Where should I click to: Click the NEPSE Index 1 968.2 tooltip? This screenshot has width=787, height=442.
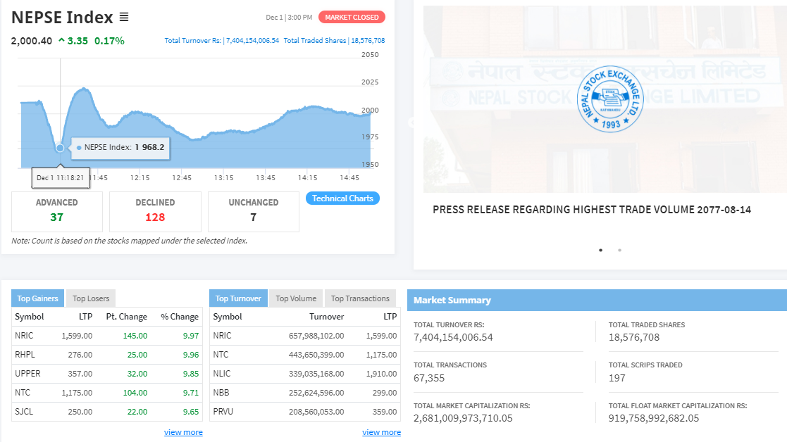coord(120,148)
